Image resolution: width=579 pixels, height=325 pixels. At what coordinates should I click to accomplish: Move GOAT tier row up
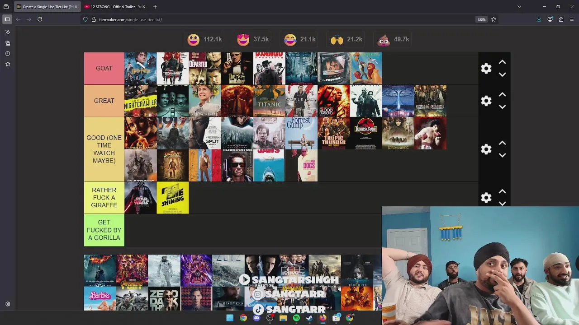(502, 62)
